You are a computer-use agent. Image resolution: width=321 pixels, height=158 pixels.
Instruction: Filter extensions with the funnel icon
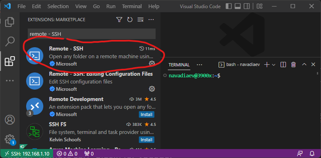(x=119, y=20)
